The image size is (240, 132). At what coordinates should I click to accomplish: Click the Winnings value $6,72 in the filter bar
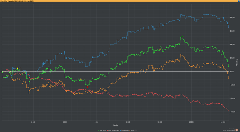pos(32,1)
